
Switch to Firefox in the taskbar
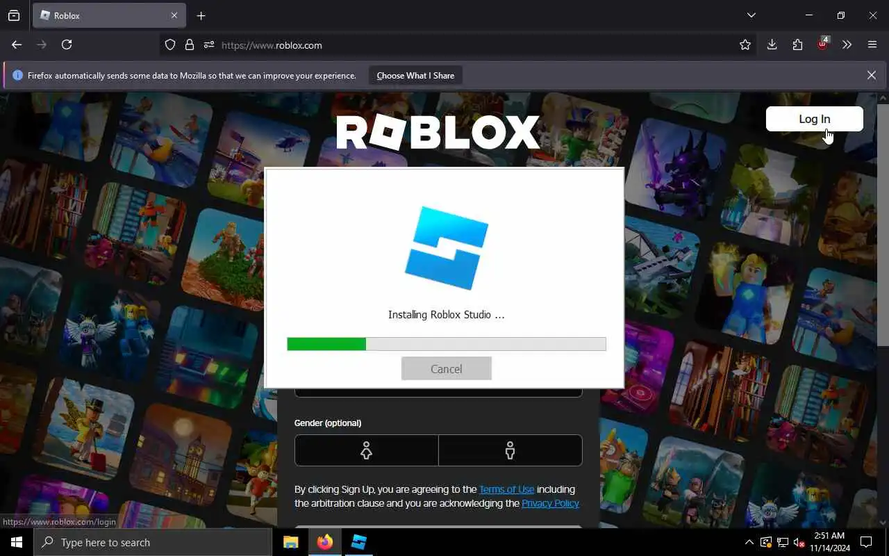click(x=325, y=542)
